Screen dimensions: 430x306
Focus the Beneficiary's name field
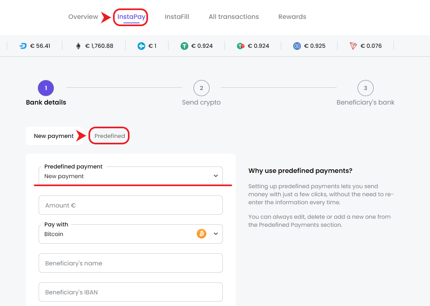(x=131, y=263)
